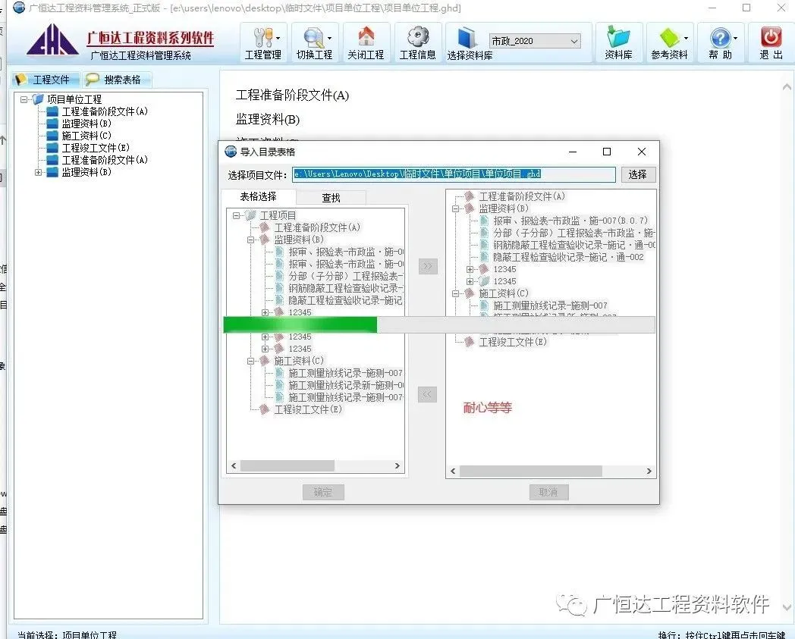
Task: Select 工程准备阶段文件(A) in dialog right pane
Action: click(522, 196)
